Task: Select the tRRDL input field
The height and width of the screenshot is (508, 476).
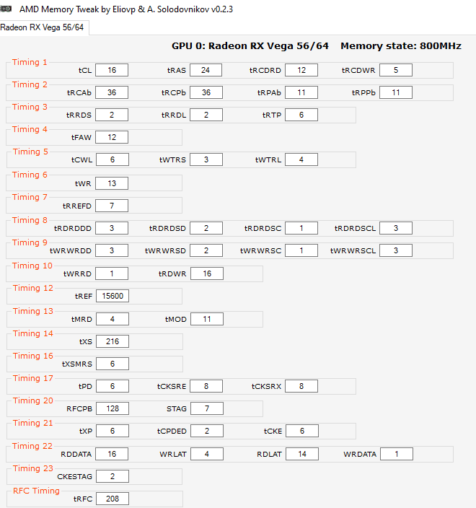Action: pos(206,115)
